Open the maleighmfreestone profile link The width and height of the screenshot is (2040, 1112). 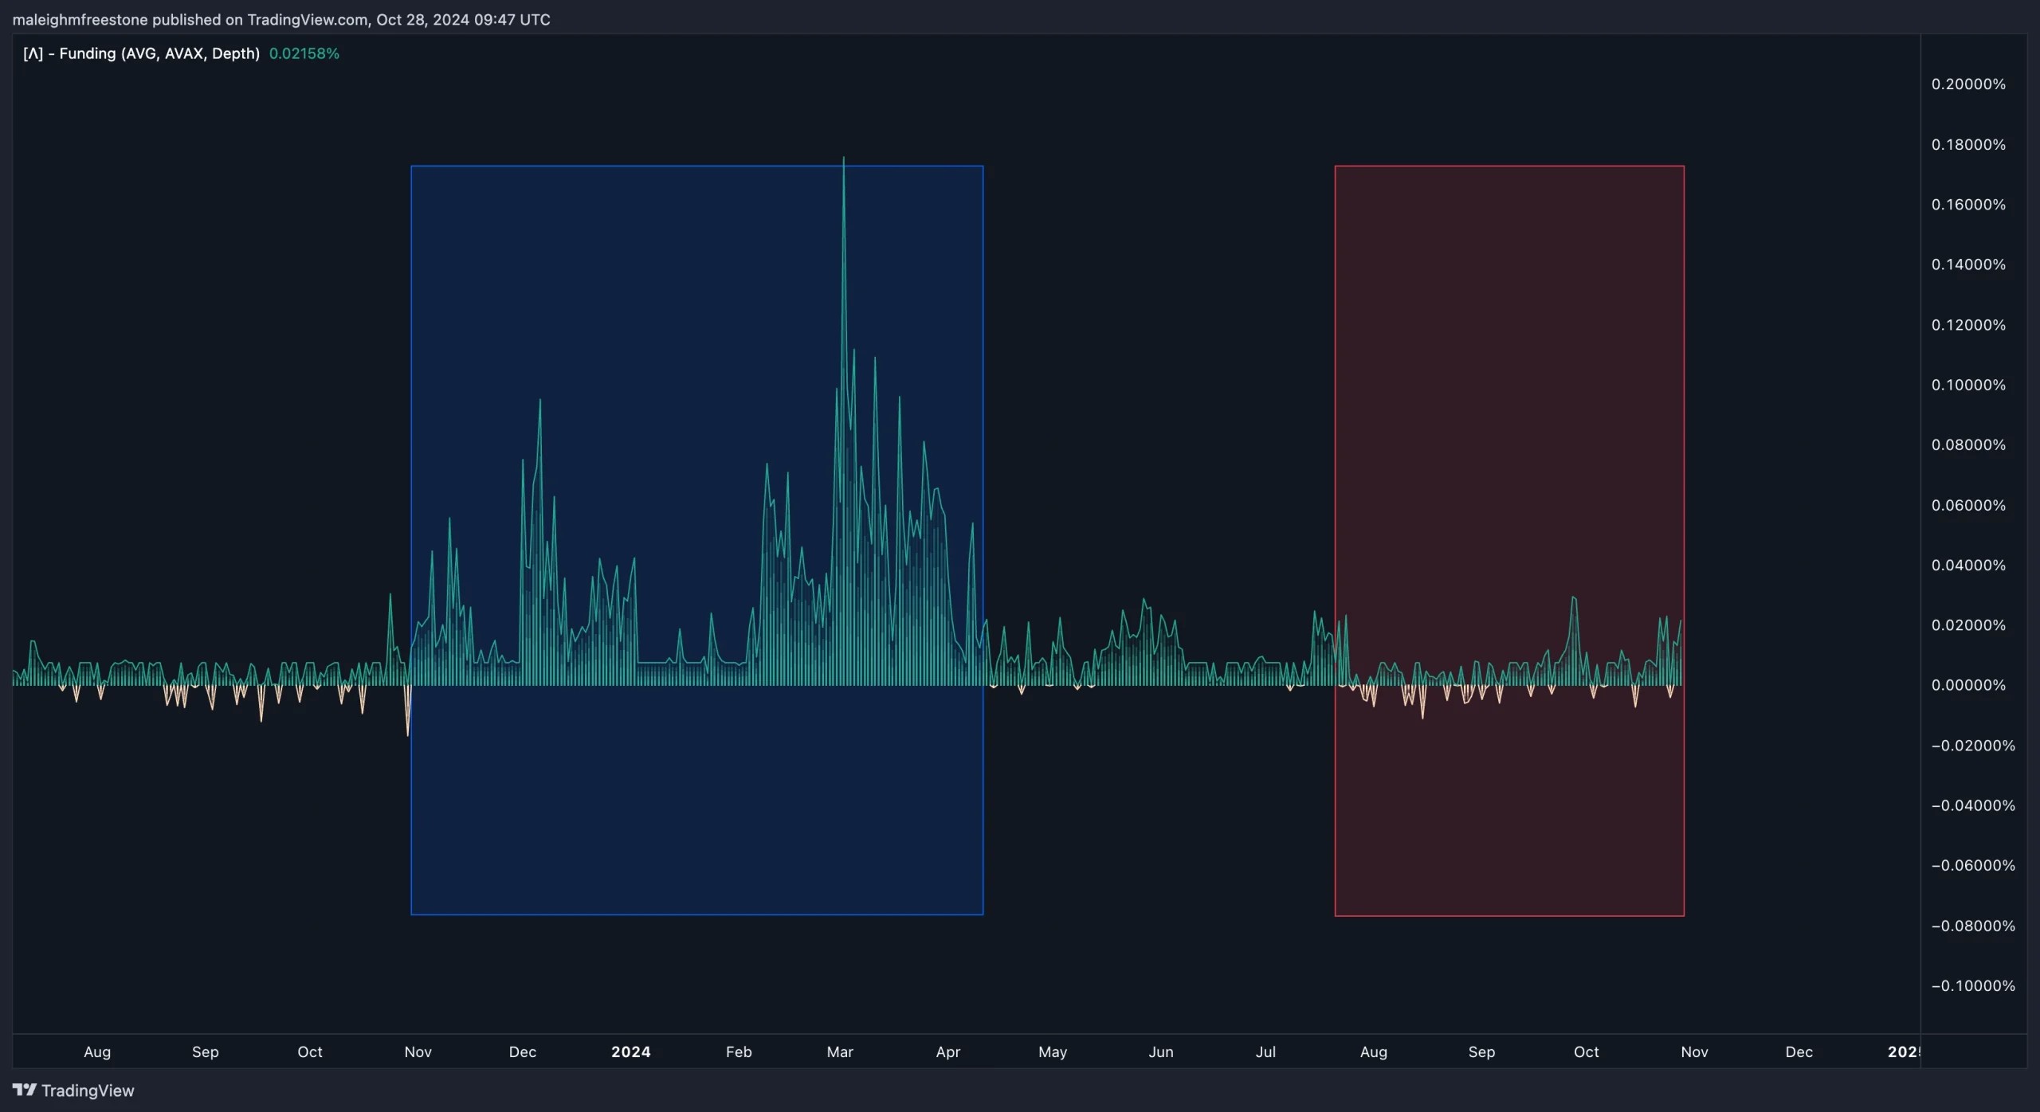tap(79, 19)
